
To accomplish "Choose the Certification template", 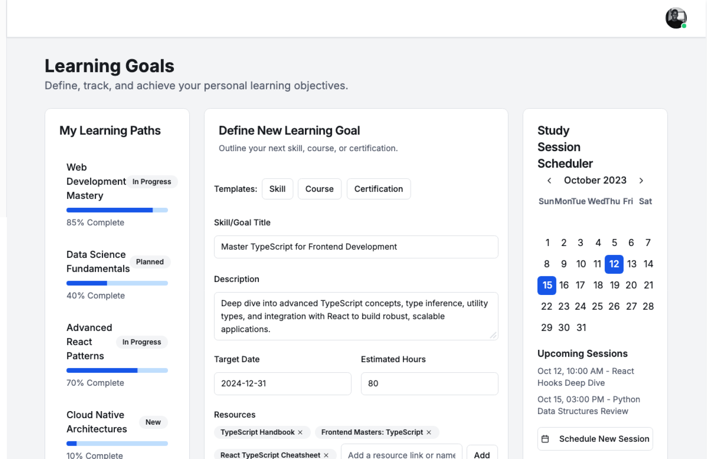I will tap(378, 189).
